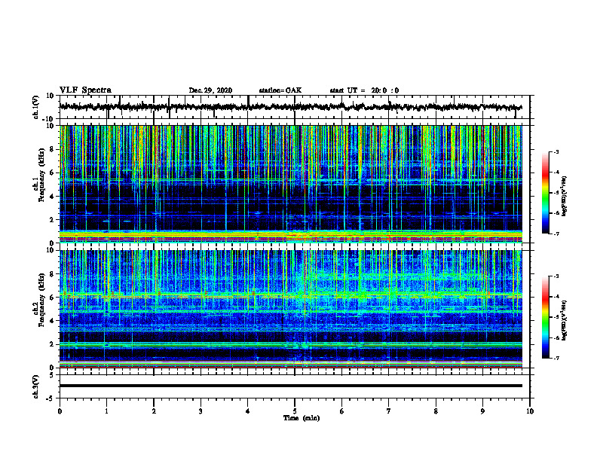Click the "ch.1(V)" waveform axis label

36,107
